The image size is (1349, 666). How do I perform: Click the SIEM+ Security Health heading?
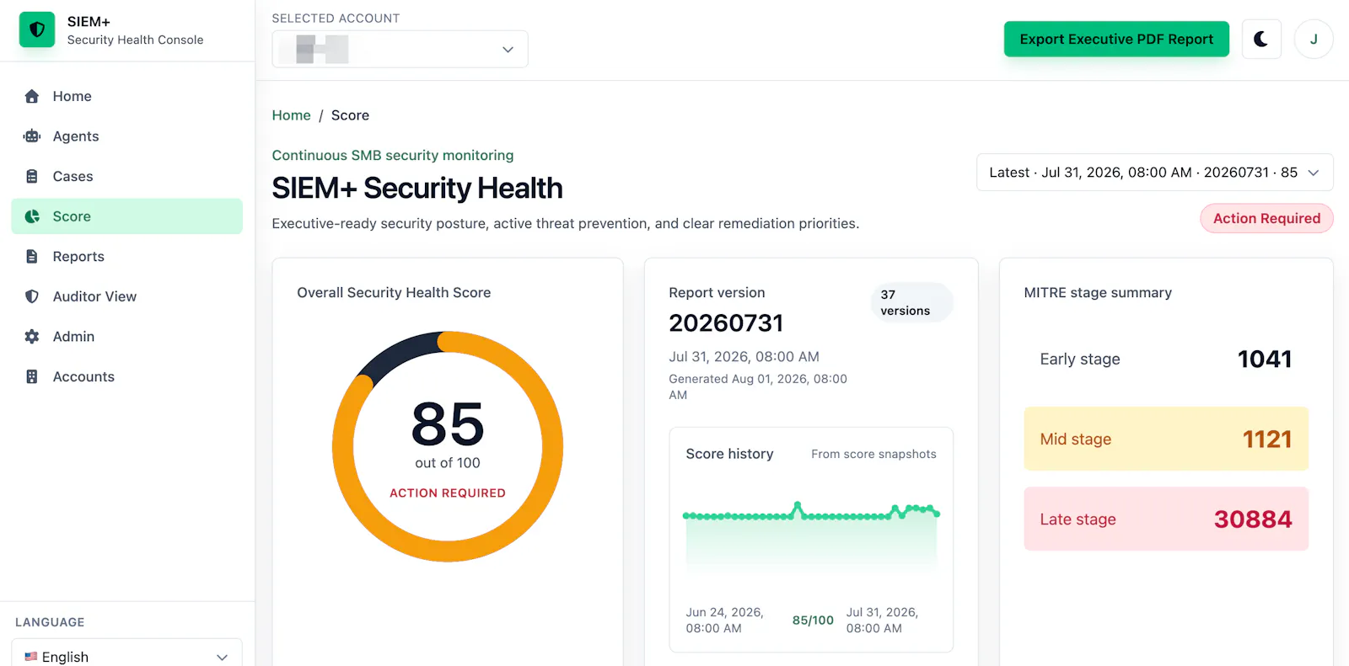(417, 188)
